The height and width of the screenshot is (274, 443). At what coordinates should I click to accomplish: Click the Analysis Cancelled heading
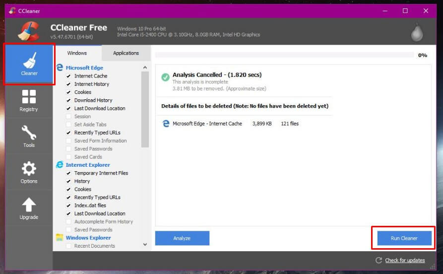(217, 74)
